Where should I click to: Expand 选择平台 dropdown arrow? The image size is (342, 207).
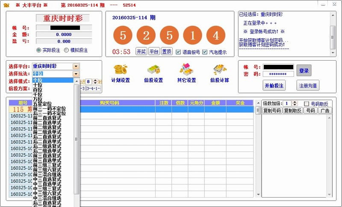76,66
